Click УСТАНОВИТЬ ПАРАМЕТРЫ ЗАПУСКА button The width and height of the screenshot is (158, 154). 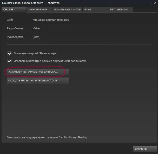(38, 72)
